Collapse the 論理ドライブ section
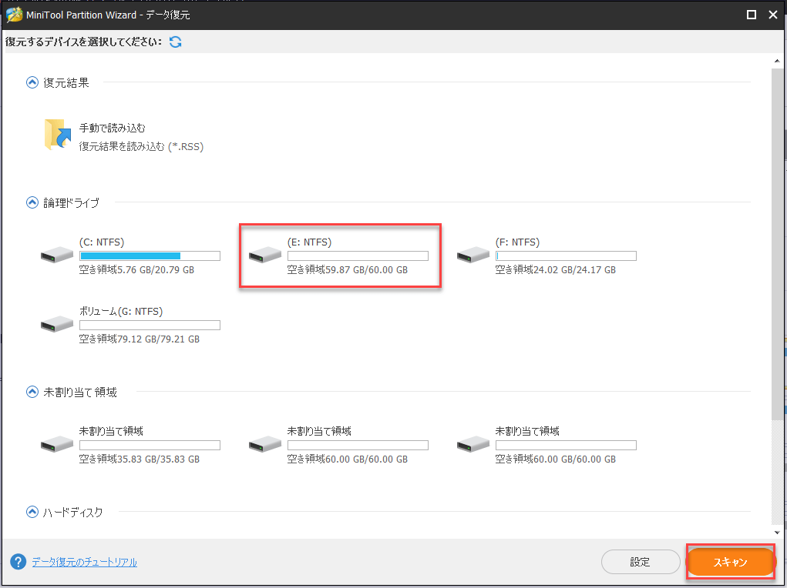 click(32, 202)
